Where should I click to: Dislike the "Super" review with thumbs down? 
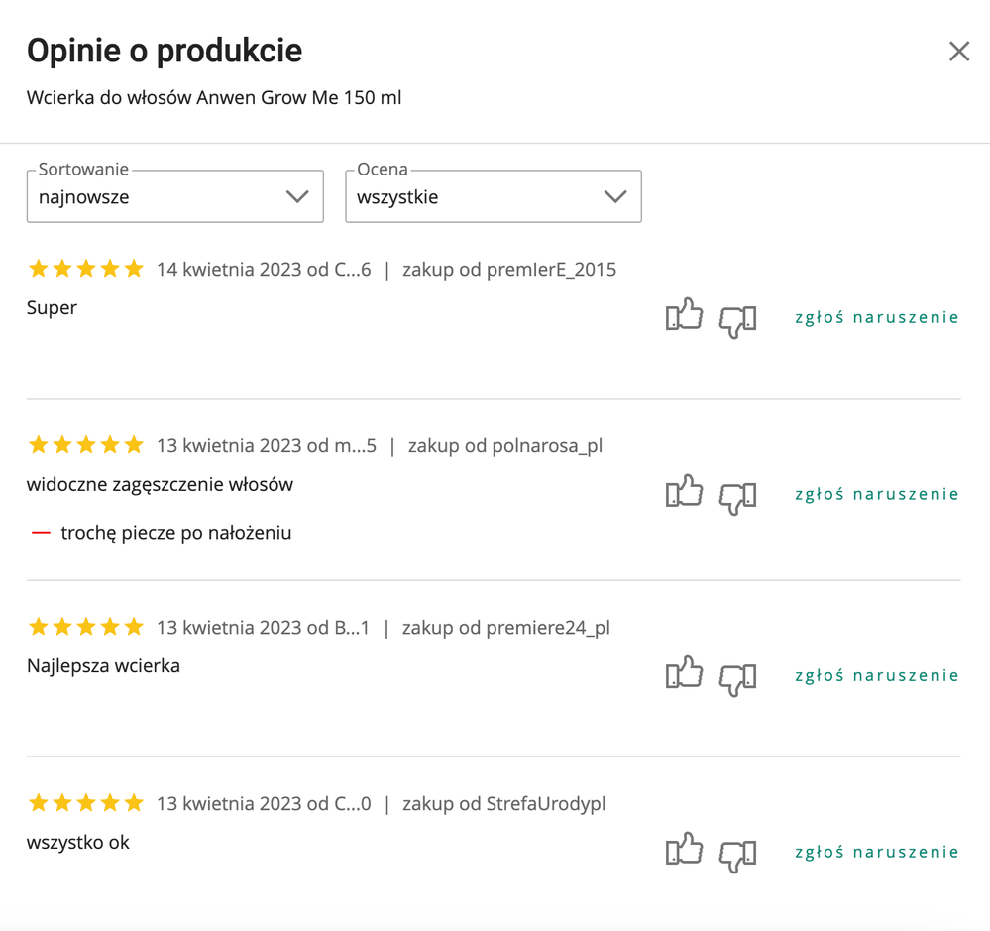[x=737, y=321]
